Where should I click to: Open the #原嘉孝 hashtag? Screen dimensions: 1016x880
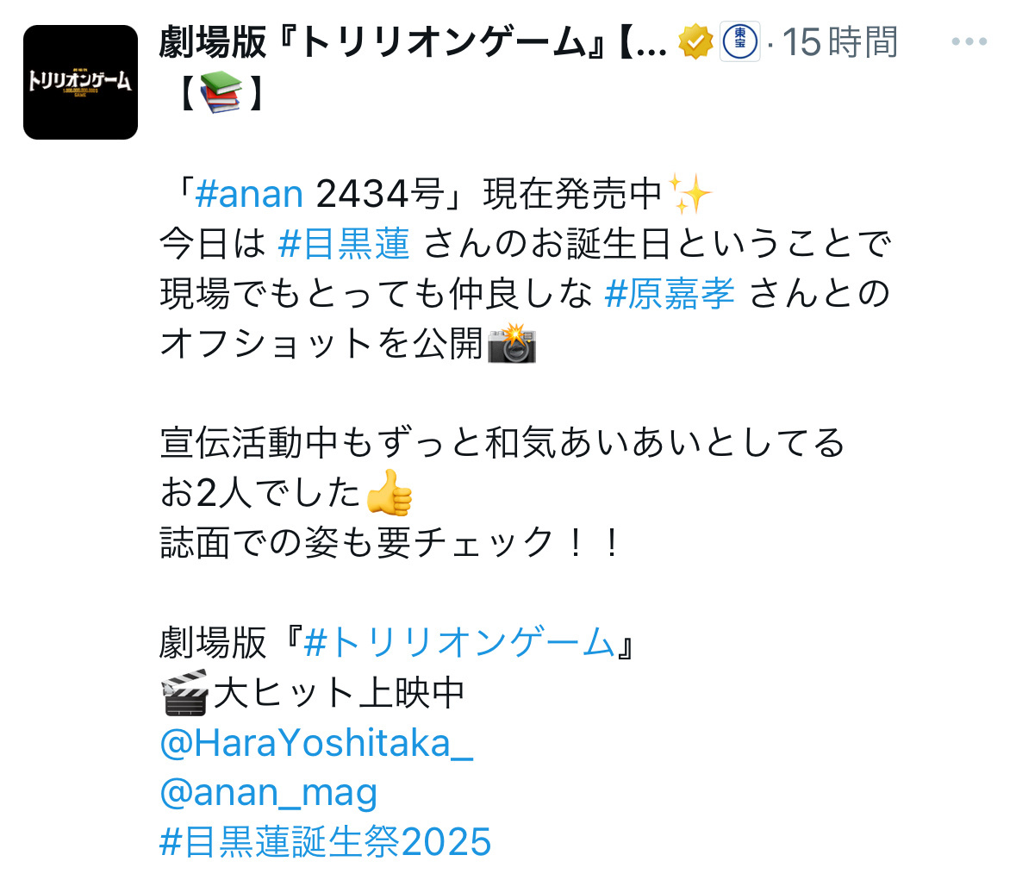click(670, 293)
